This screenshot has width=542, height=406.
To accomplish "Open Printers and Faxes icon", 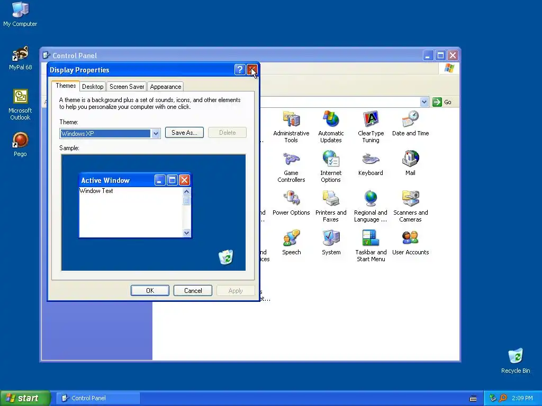I will (331, 206).
